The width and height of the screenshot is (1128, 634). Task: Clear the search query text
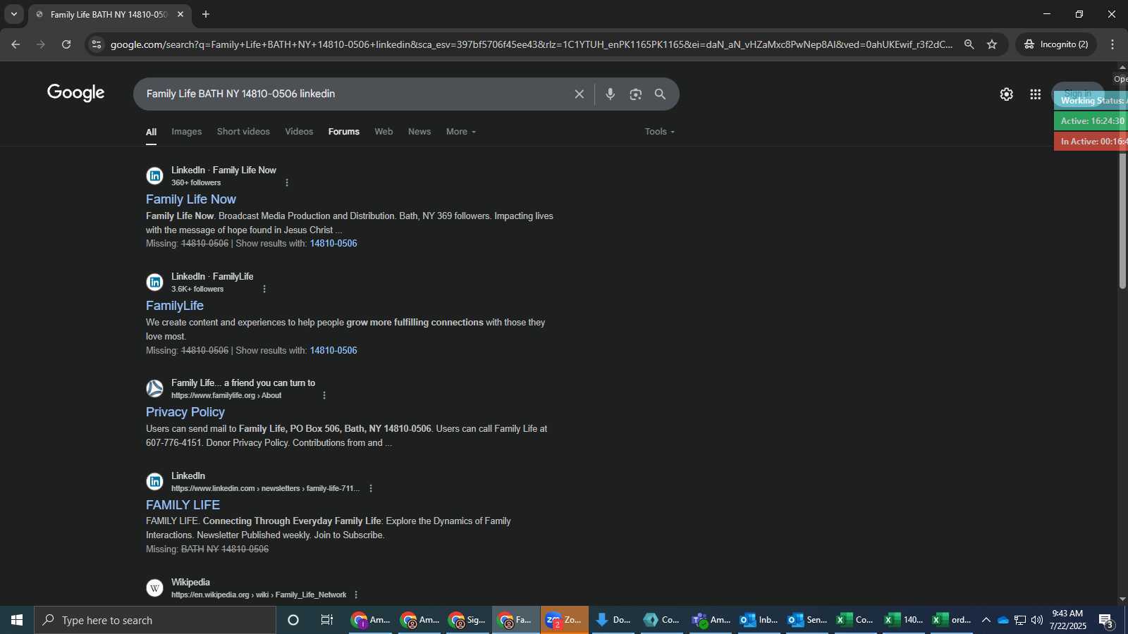pos(579,94)
